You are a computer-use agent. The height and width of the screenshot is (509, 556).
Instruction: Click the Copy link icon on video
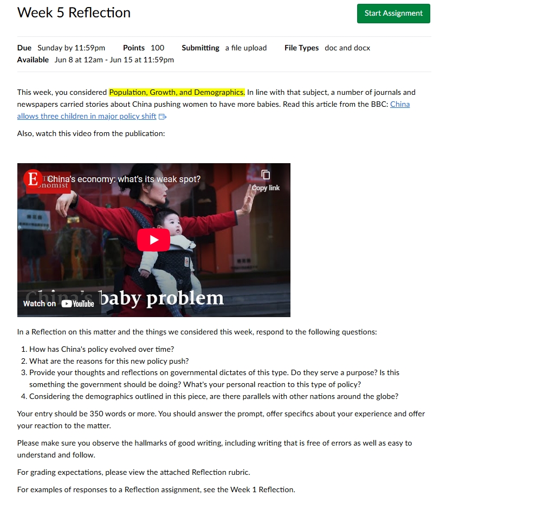click(x=266, y=180)
